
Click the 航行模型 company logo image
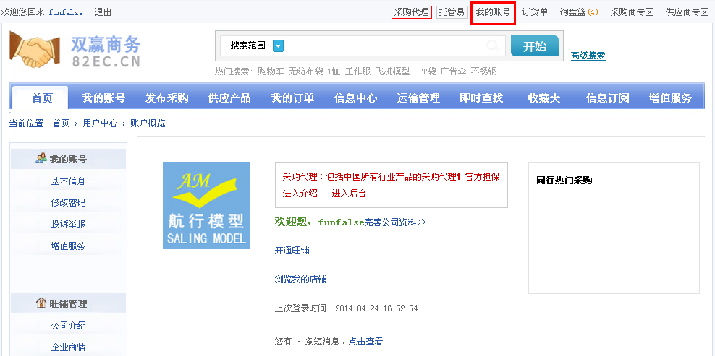coord(206,206)
